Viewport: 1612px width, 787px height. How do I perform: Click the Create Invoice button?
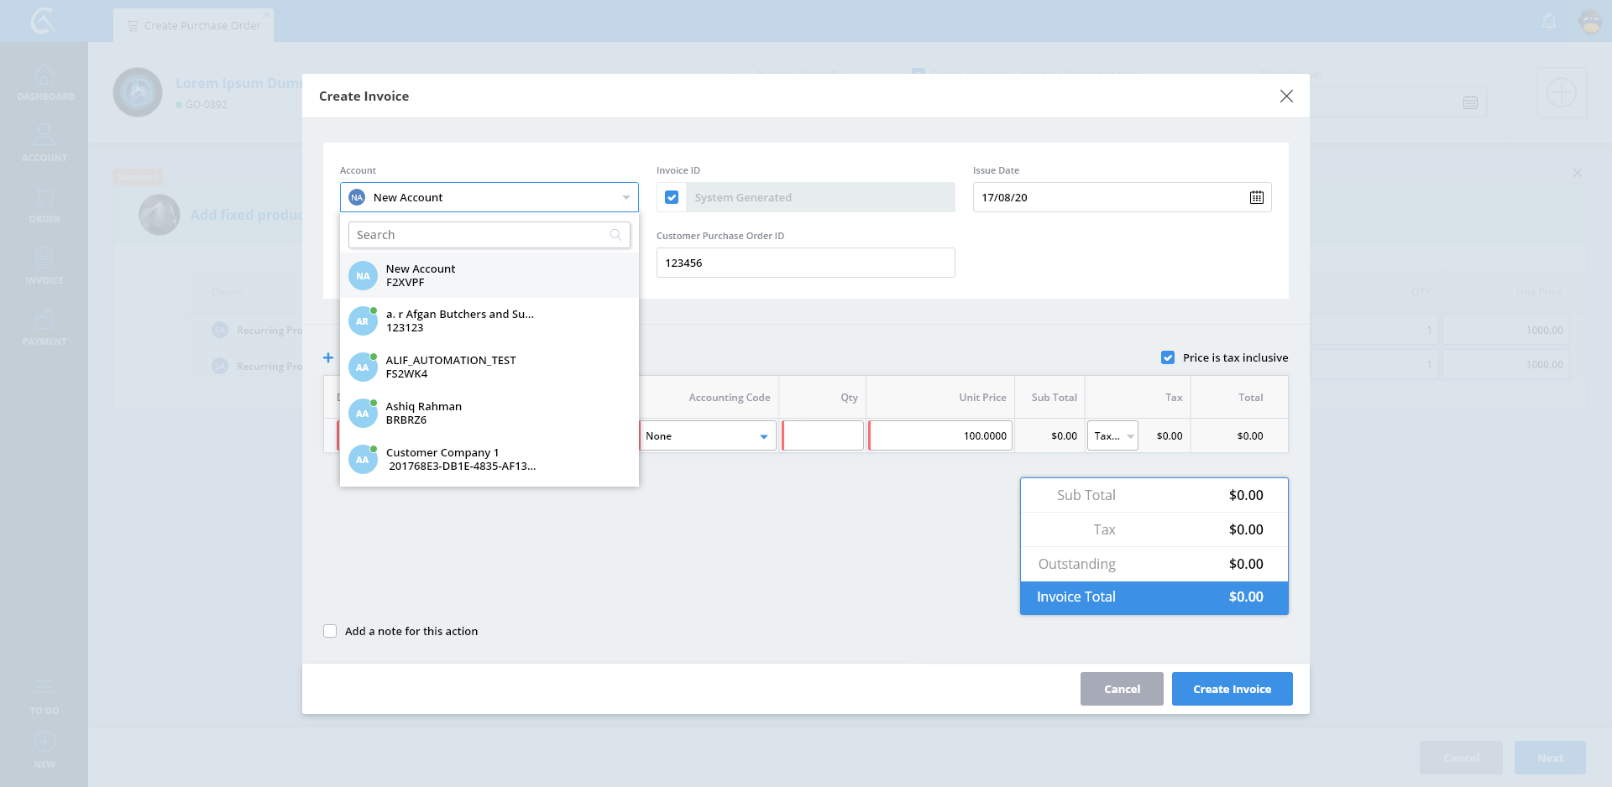coord(1232,689)
